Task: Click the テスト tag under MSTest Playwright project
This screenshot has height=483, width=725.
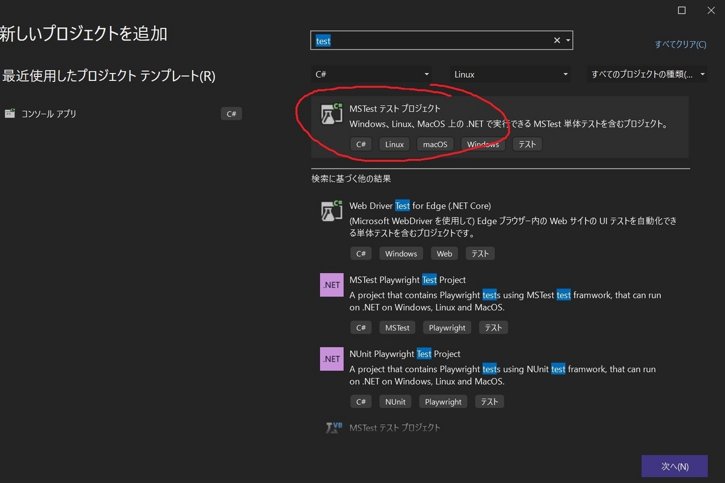Action: pos(494,327)
